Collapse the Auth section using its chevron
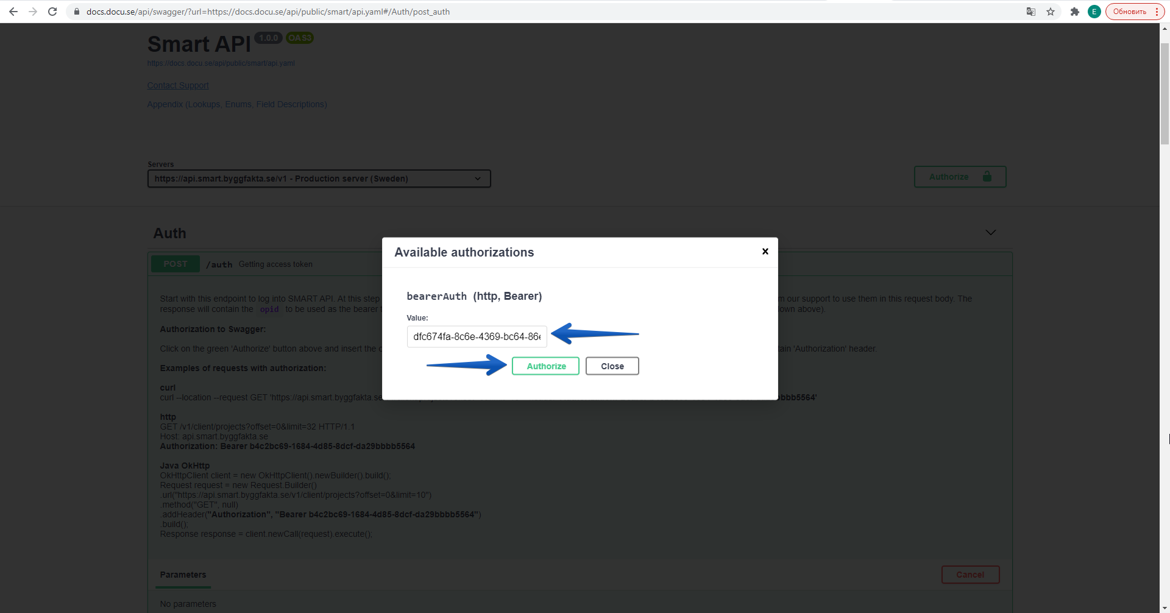This screenshot has height=613, width=1170. click(991, 232)
